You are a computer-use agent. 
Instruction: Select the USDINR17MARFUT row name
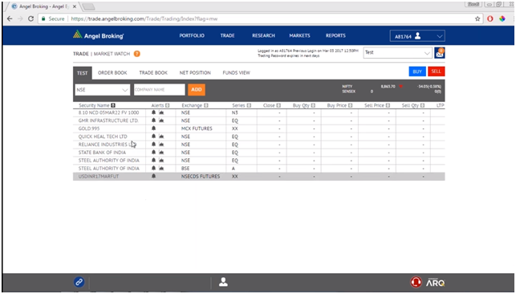pyautogui.click(x=99, y=177)
